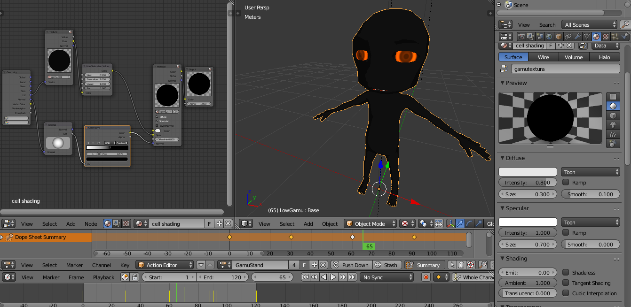The width and height of the screenshot is (631, 307).
Task: Open the Modifiers wrench tab
Action: (577, 36)
